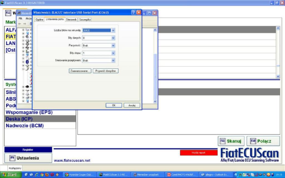Click the Device Manager back arrow

click(x=20, y=24)
